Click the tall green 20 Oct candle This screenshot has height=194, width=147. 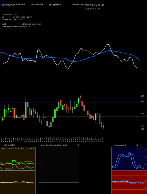(26, 110)
